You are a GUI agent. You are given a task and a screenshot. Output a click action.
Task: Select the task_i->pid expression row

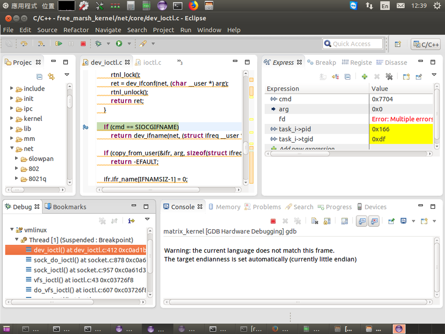[x=349, y=129]
